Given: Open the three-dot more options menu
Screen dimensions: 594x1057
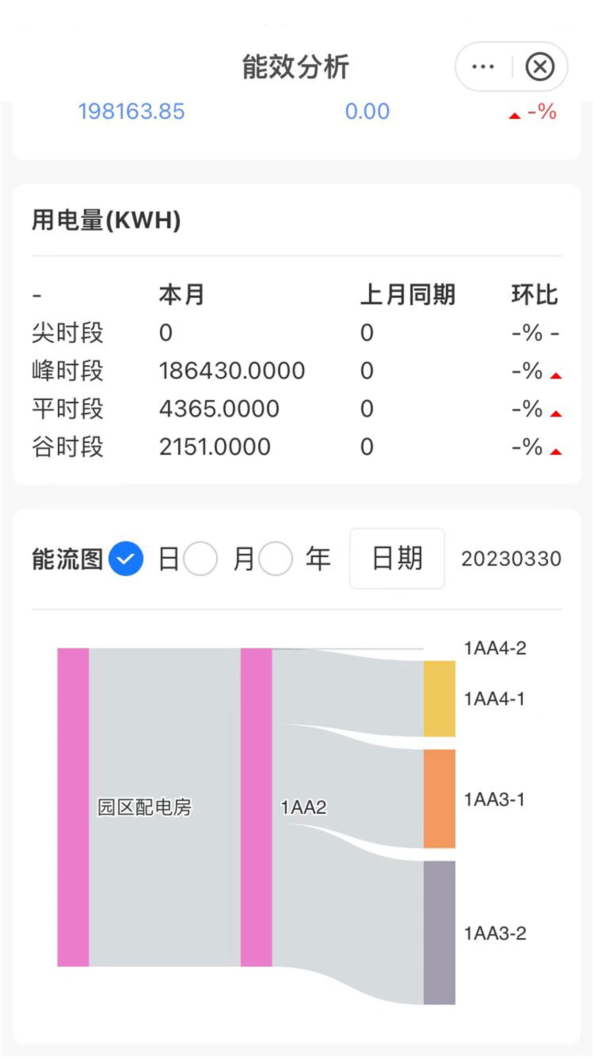Looking at the screenshot, I should (x=483, y=67).
